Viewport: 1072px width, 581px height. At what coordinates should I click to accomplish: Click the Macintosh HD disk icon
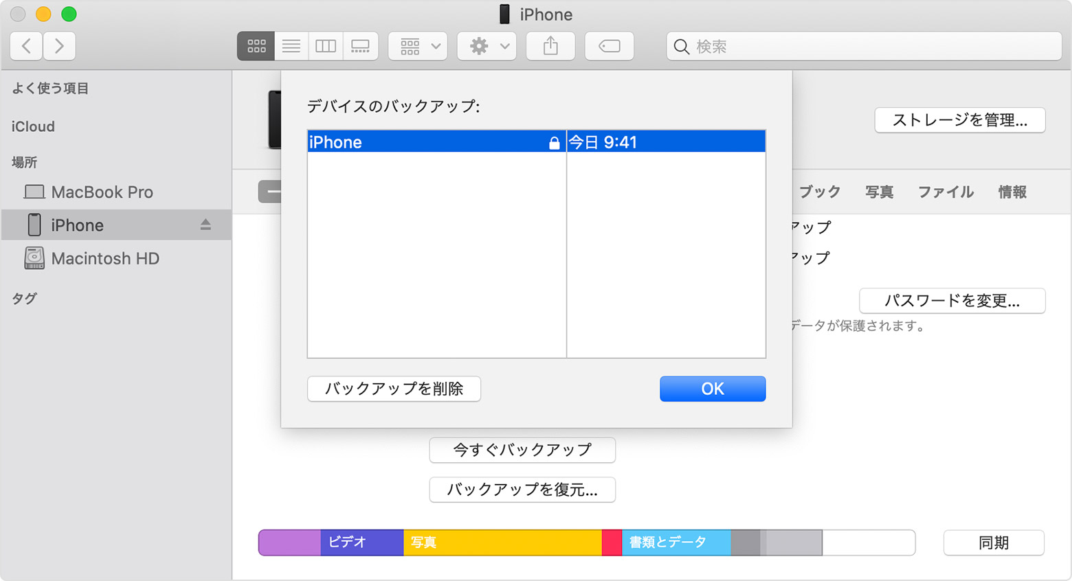[34, 258]
